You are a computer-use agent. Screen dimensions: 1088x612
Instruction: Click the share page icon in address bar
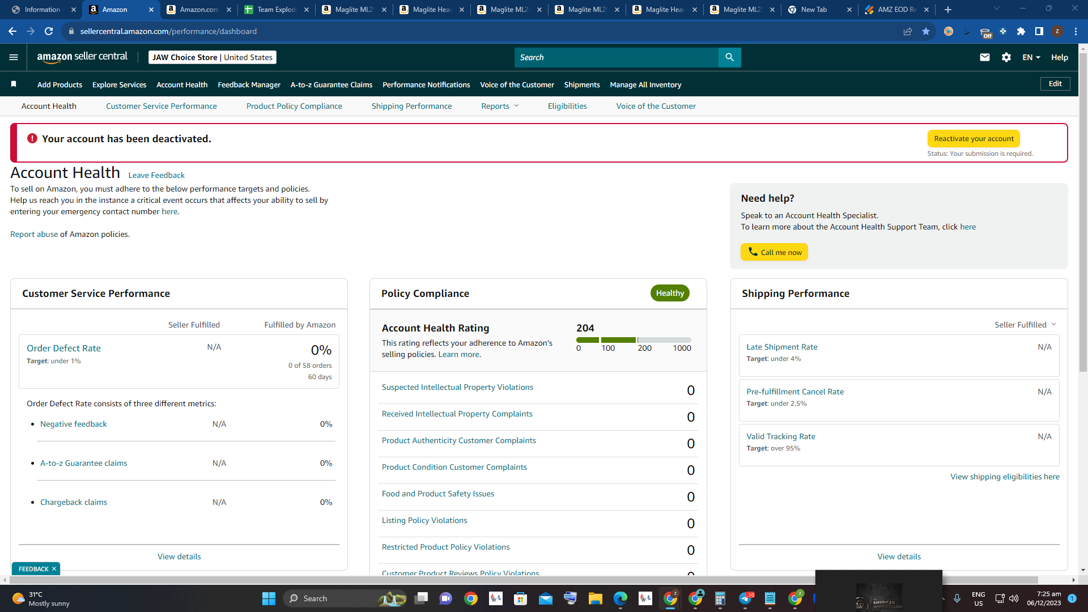coord(908,31)
